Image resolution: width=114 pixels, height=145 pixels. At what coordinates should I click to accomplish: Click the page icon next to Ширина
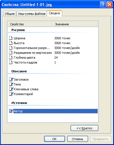pos(11,38)
